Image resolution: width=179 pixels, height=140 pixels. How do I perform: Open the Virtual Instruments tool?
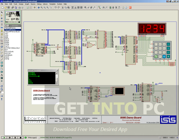point(2,56)
